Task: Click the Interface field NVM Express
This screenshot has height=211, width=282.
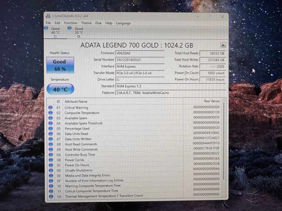Action: 140,66
